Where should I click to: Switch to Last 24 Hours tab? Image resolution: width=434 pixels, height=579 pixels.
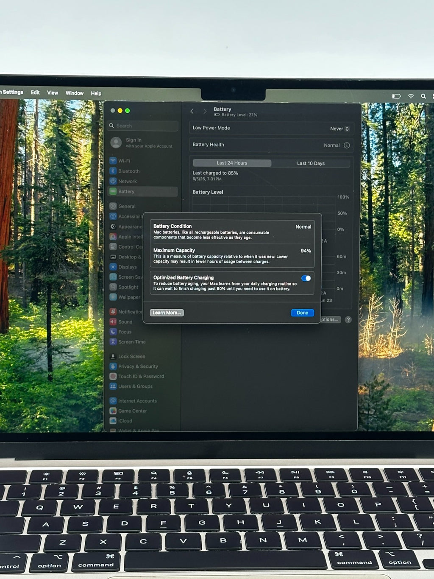click(x=232, y=163)
